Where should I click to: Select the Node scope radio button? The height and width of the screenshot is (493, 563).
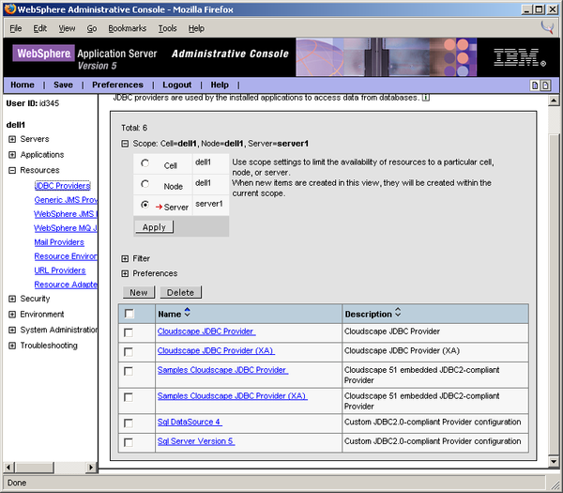pos(145,184)
